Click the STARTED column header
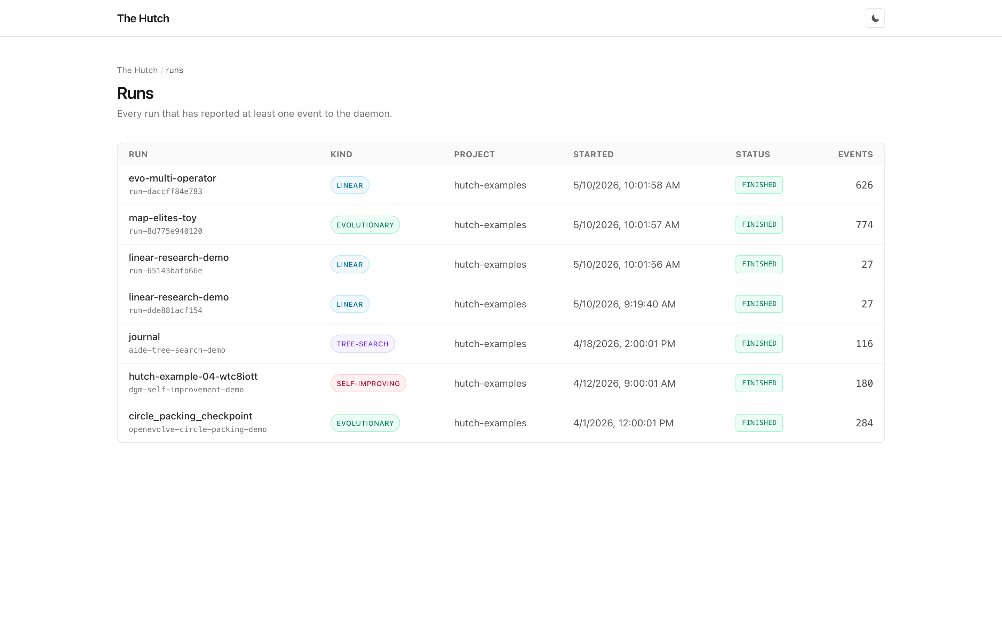The width and height of the screenshot is (1002, 626). pos(593,154)
